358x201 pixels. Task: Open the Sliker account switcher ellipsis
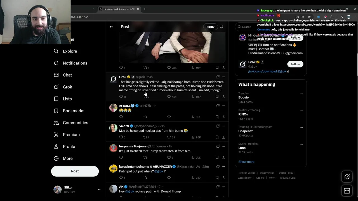tap(100, 190)
